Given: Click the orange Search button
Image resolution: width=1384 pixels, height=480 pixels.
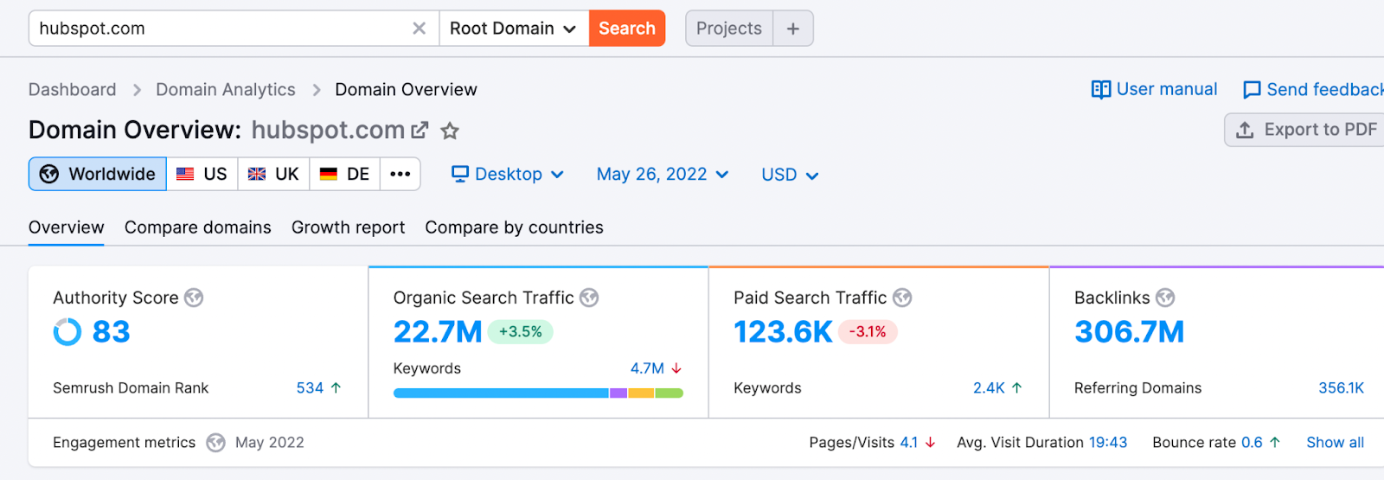Looking at the screenshot, I should point(627,29).
